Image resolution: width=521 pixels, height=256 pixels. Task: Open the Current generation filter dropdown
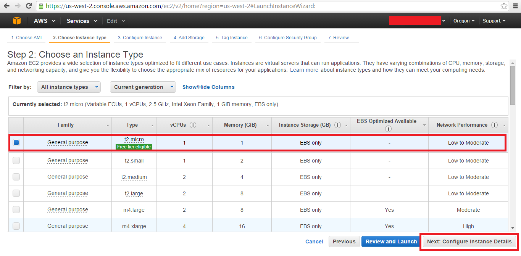[x=143, y=87]
